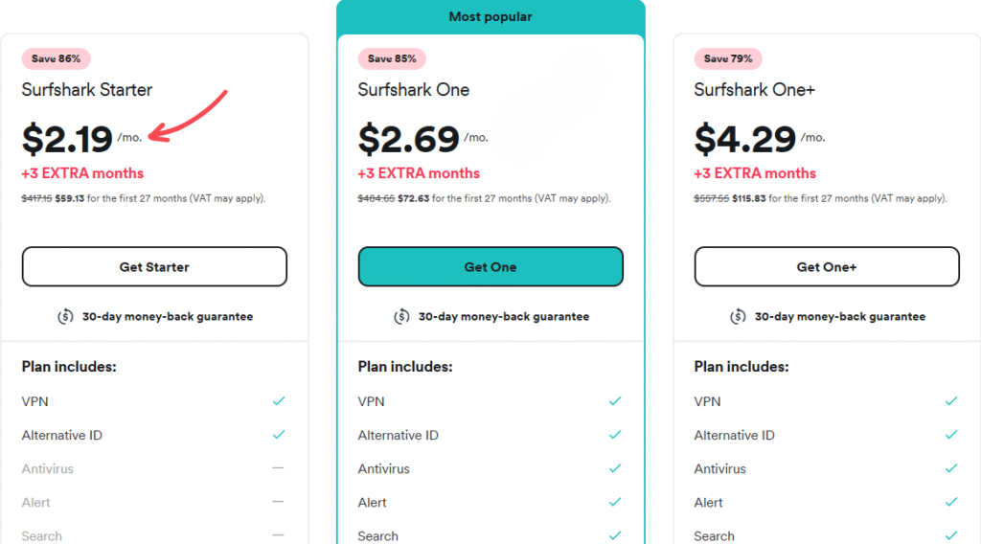Click the Save 79% badge
Screen dimensions: 981x544
click(x=728, y=58)
